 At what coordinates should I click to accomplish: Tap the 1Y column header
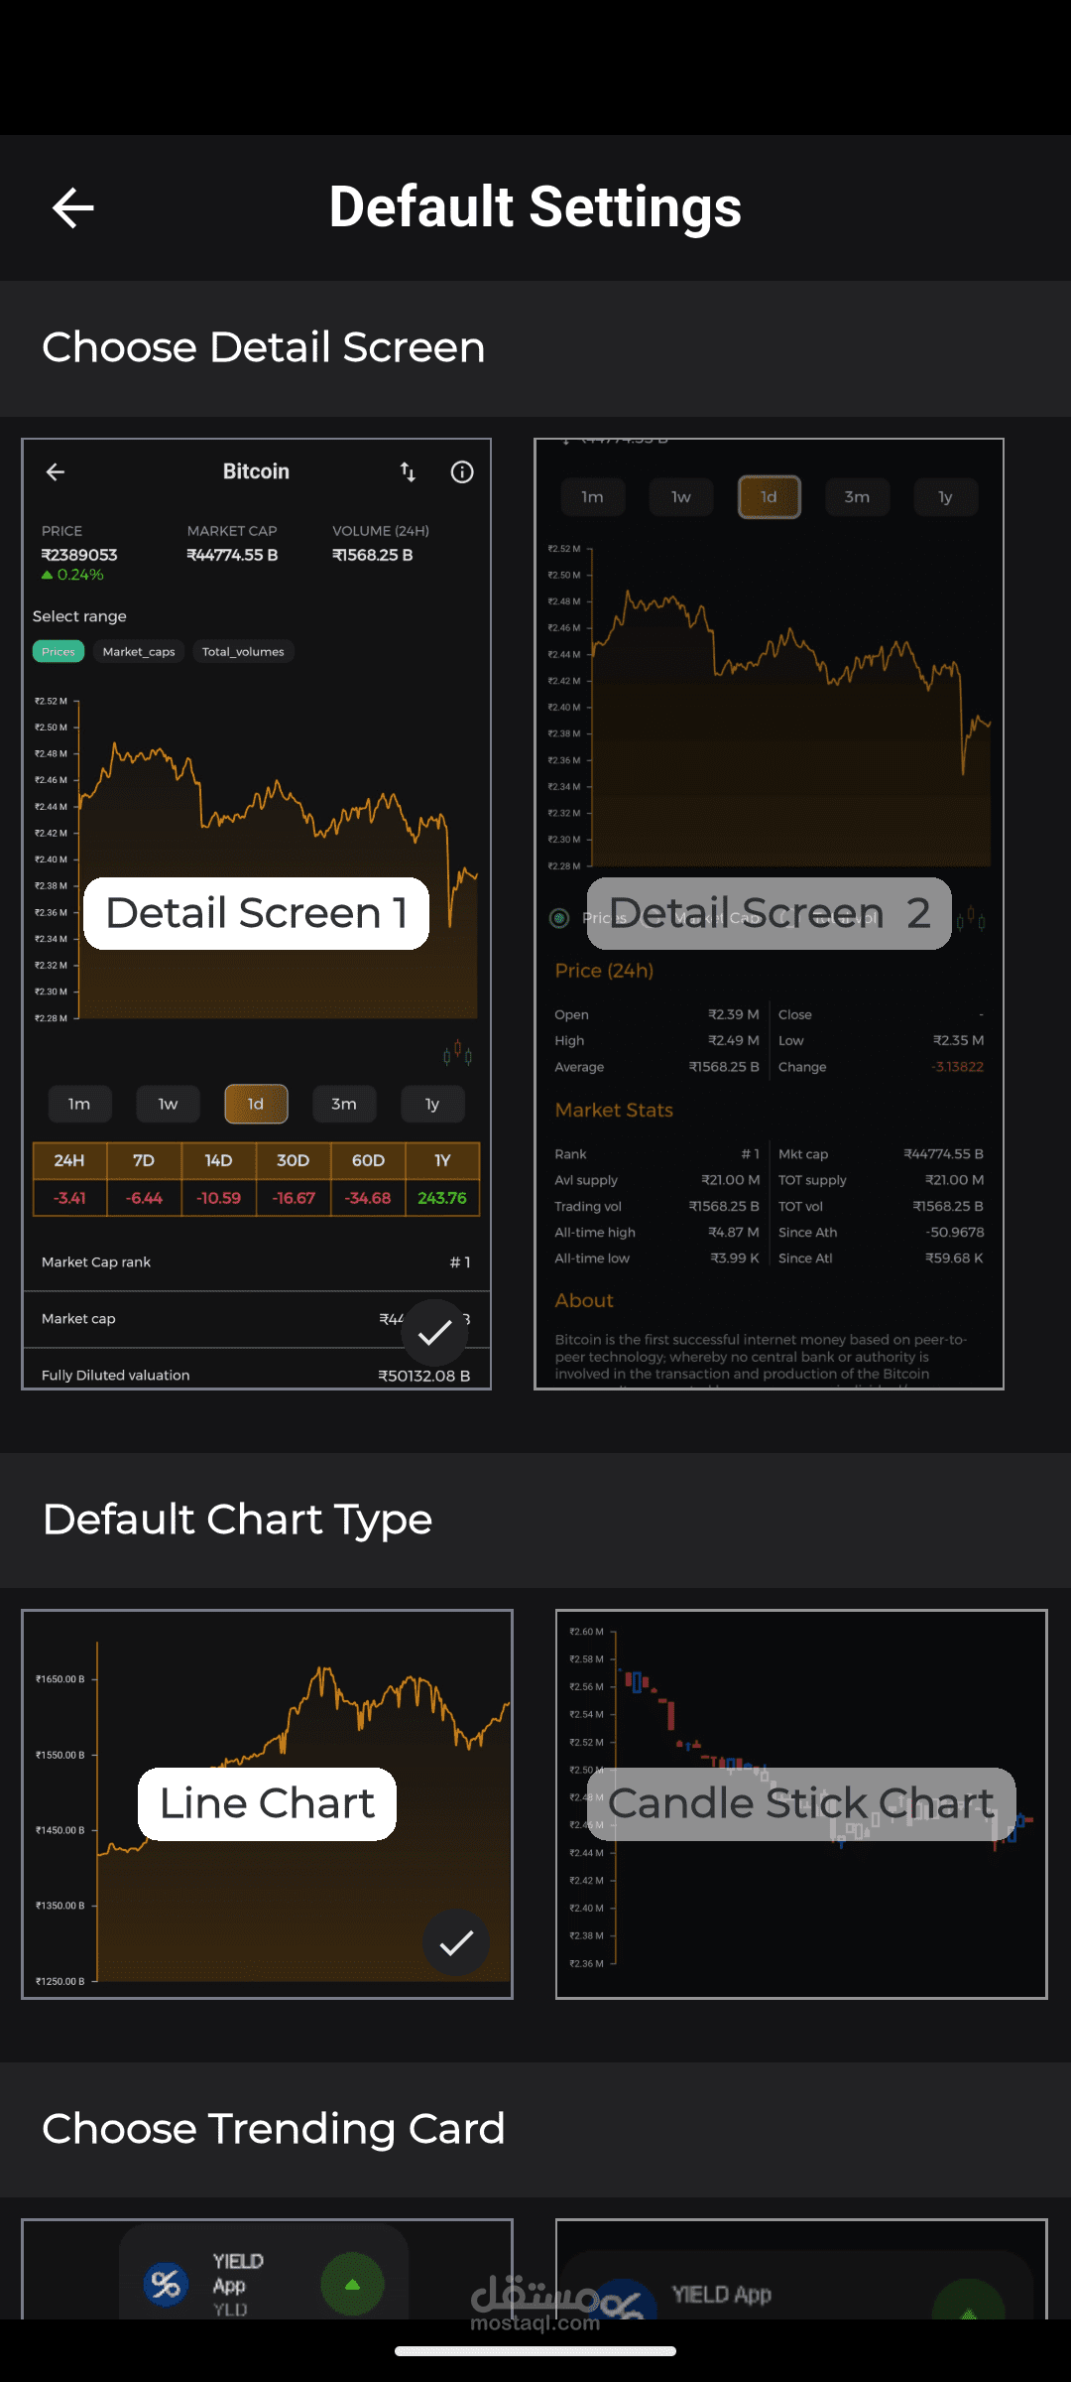[442, 1160]
